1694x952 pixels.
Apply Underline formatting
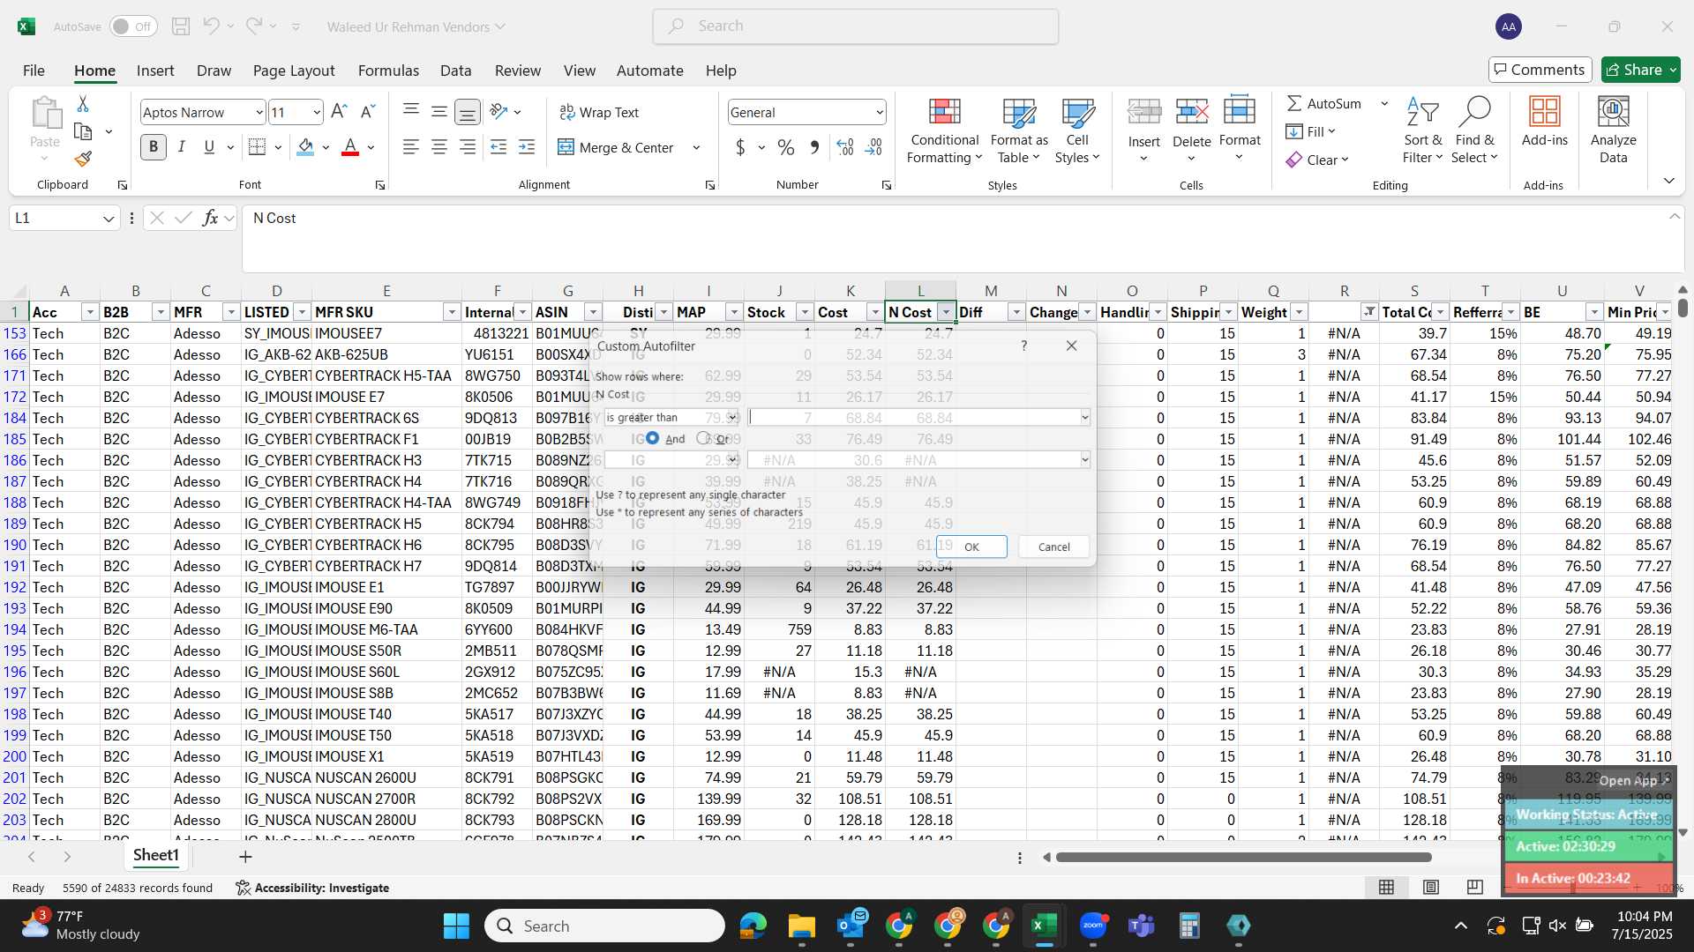point(209,147)
